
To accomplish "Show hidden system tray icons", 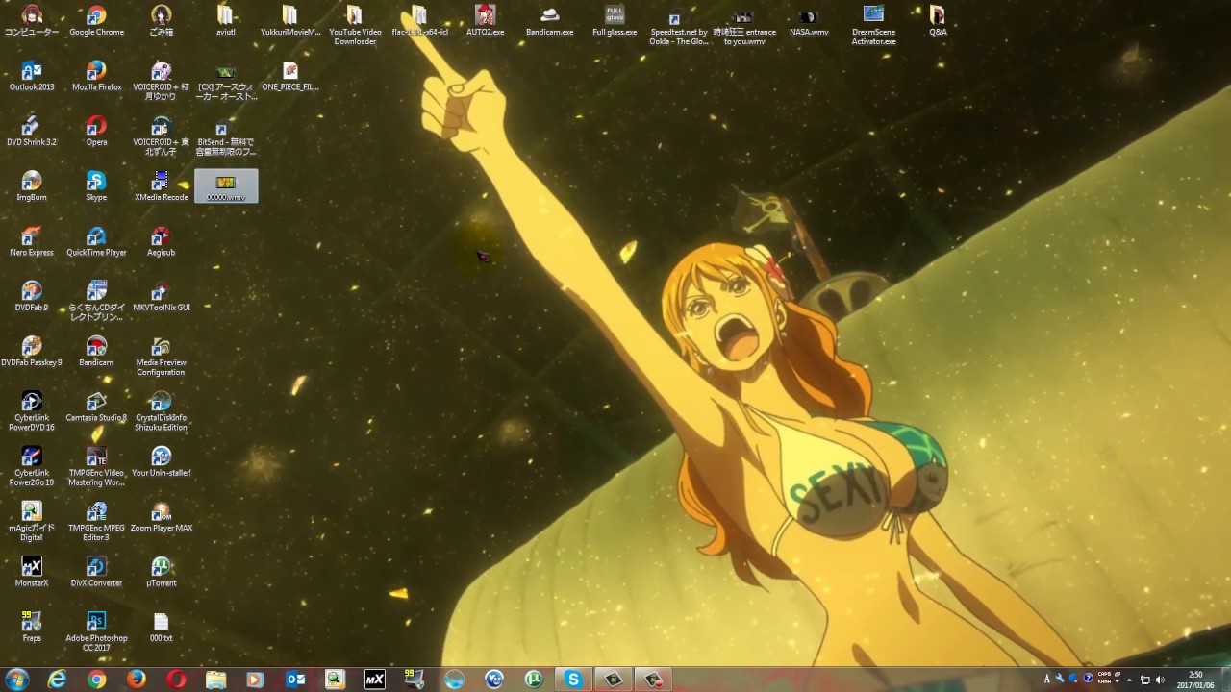I will pyautogui.click(x=1131, y=680).
